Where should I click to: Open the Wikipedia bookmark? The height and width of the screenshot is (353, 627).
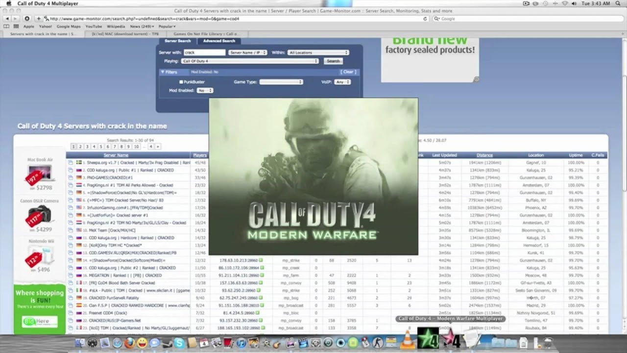[x=116, y=26]
